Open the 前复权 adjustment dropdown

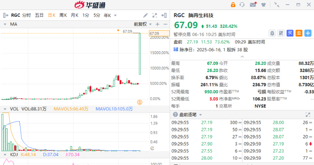coord(143,24)
